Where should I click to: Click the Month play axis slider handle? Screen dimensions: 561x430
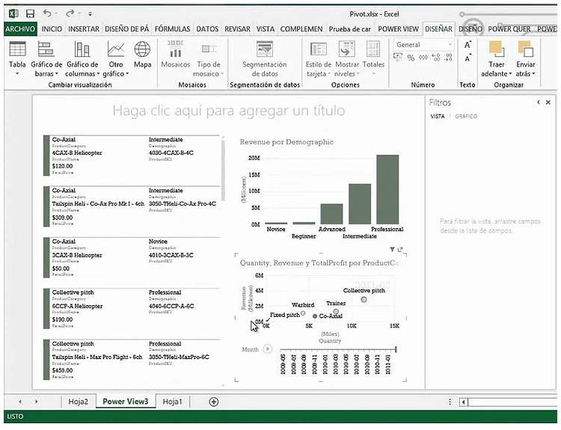(x=396, y=349)
